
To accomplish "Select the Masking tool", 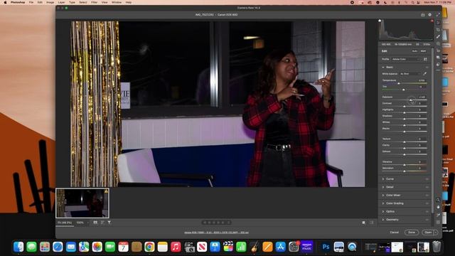I will (x=438, y=43).
